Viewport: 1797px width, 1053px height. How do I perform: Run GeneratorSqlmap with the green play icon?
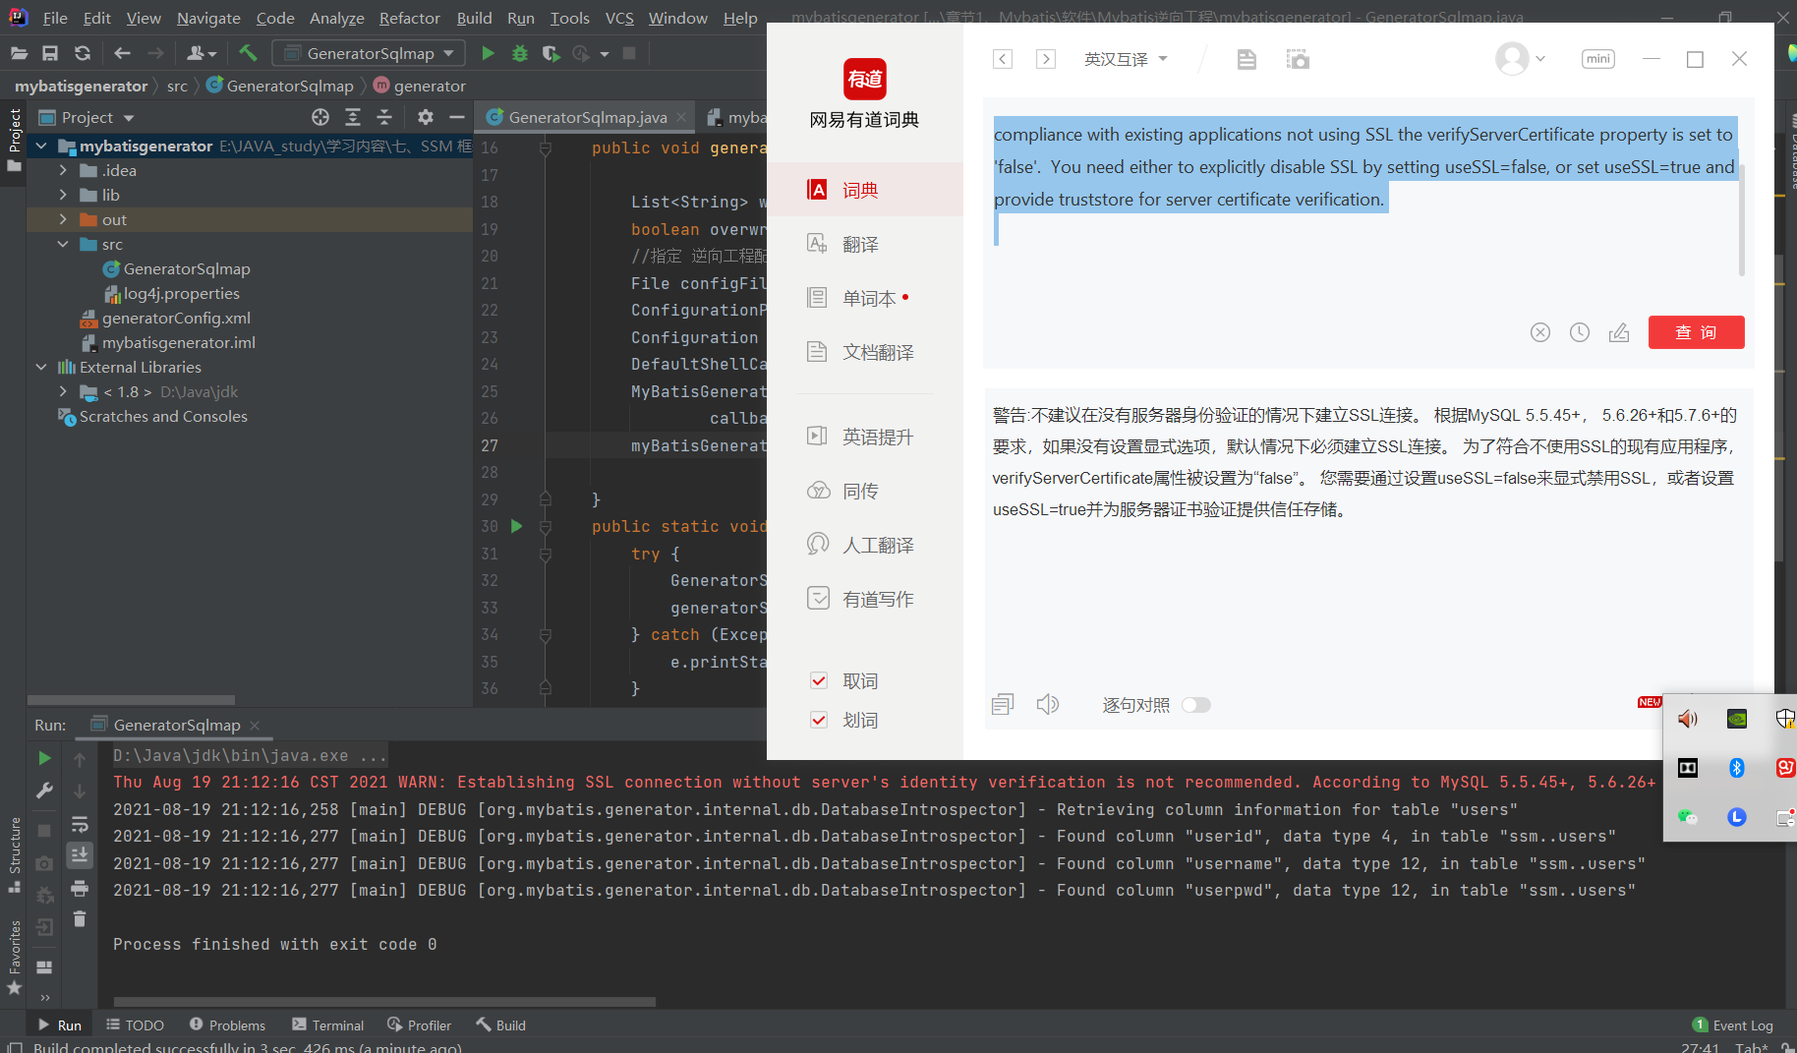[x=488, y=53]
